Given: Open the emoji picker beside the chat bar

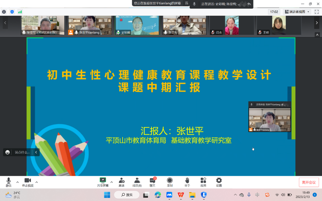Looking at the screenshot, I should tap(7, 152).
